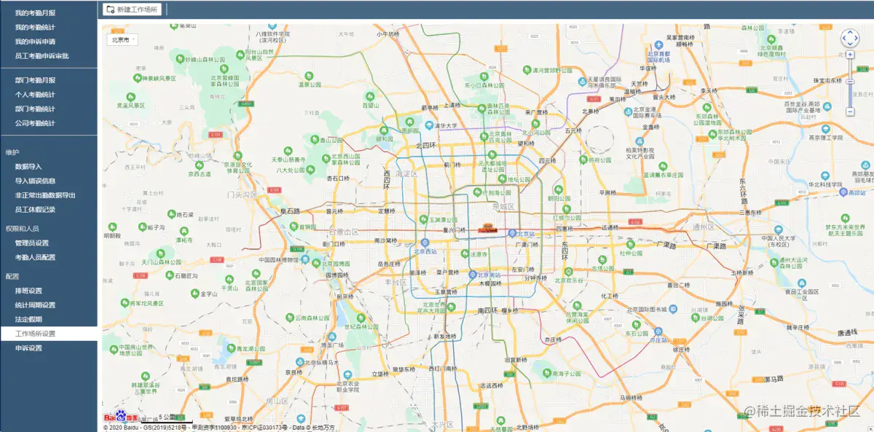Click 北京站 railway station icon
Screen dimensions: 874x432
[x=512, y=234]
